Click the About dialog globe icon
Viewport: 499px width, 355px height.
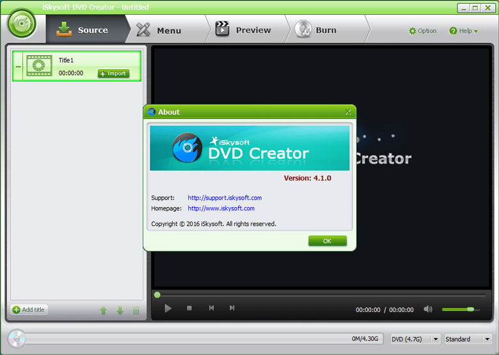click(x=152, y=112)
